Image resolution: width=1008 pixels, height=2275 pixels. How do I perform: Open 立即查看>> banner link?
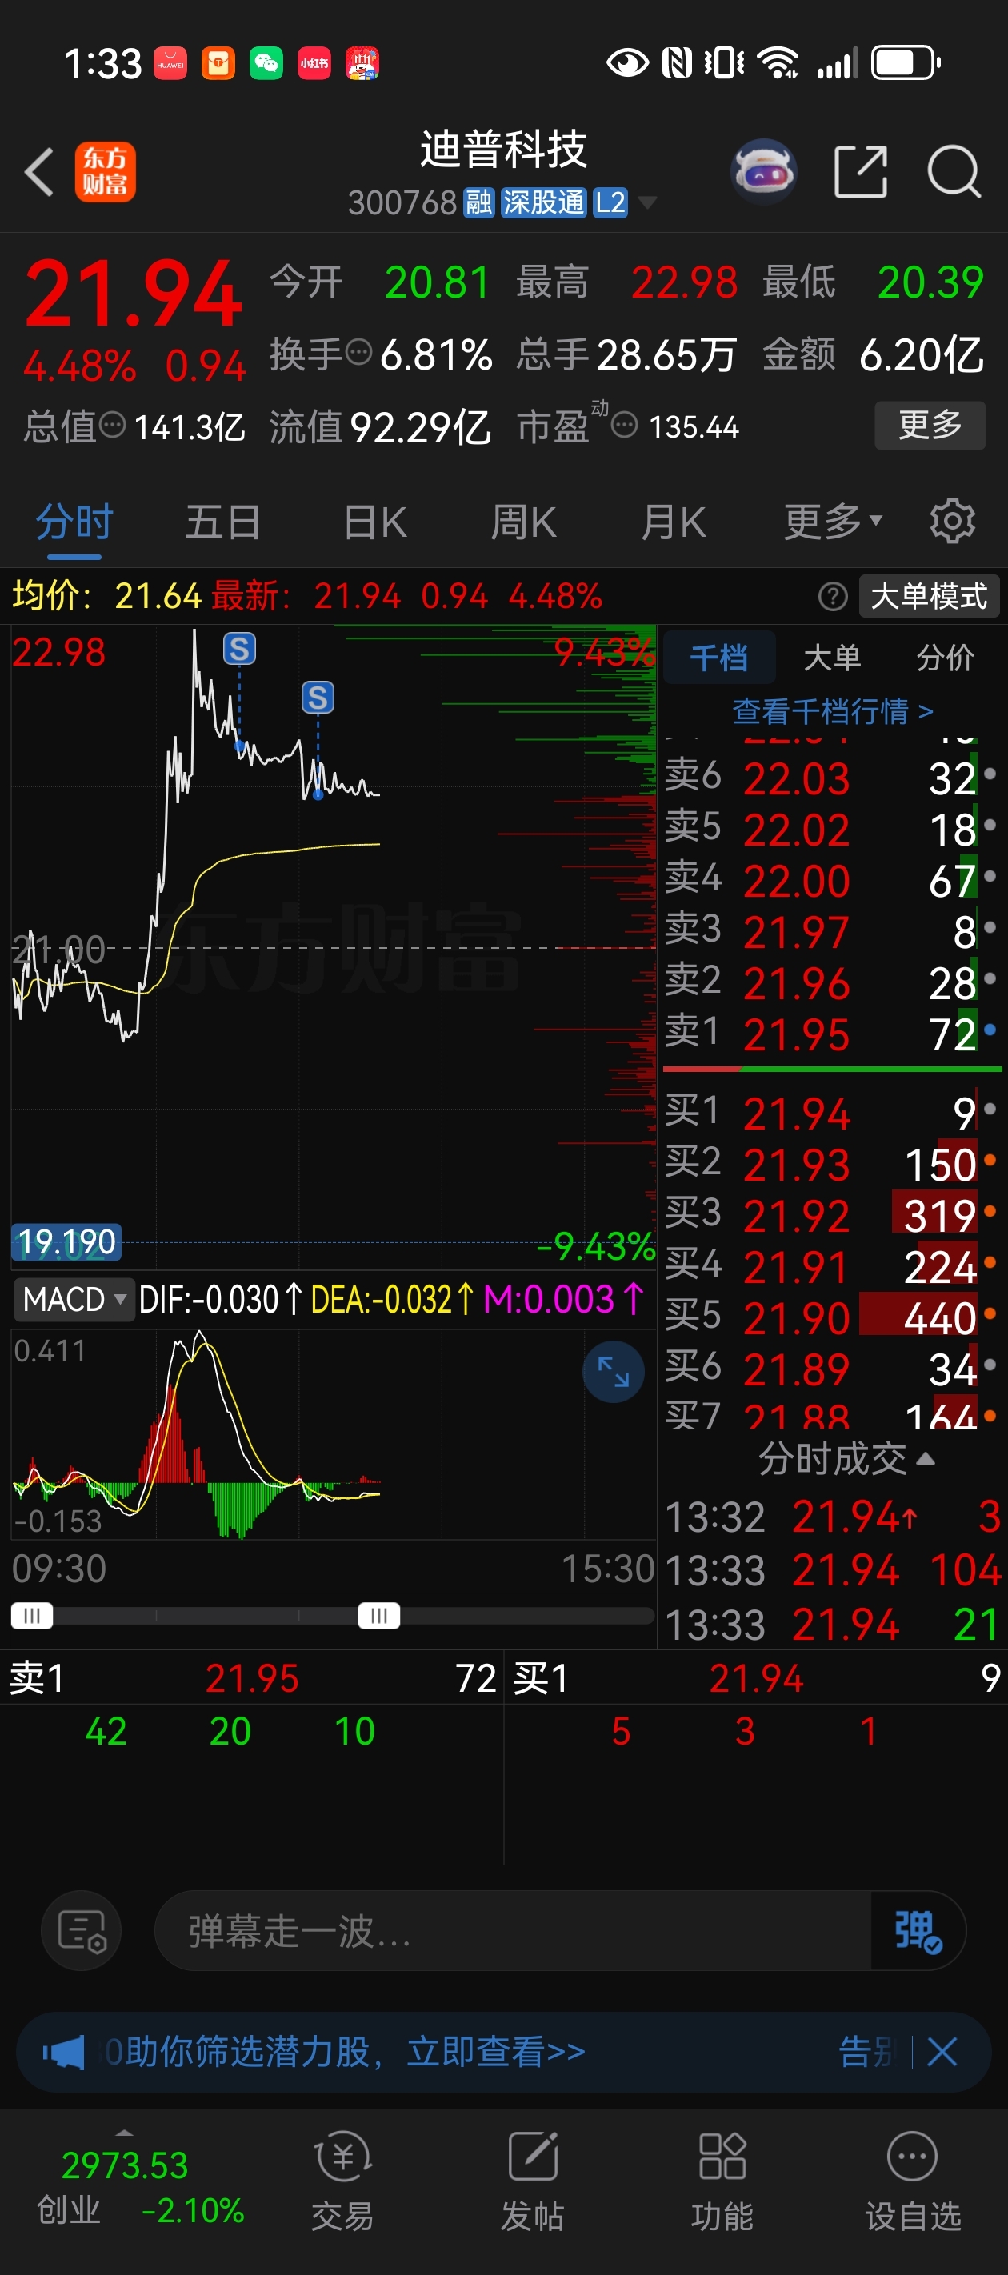click(496, 2053)
